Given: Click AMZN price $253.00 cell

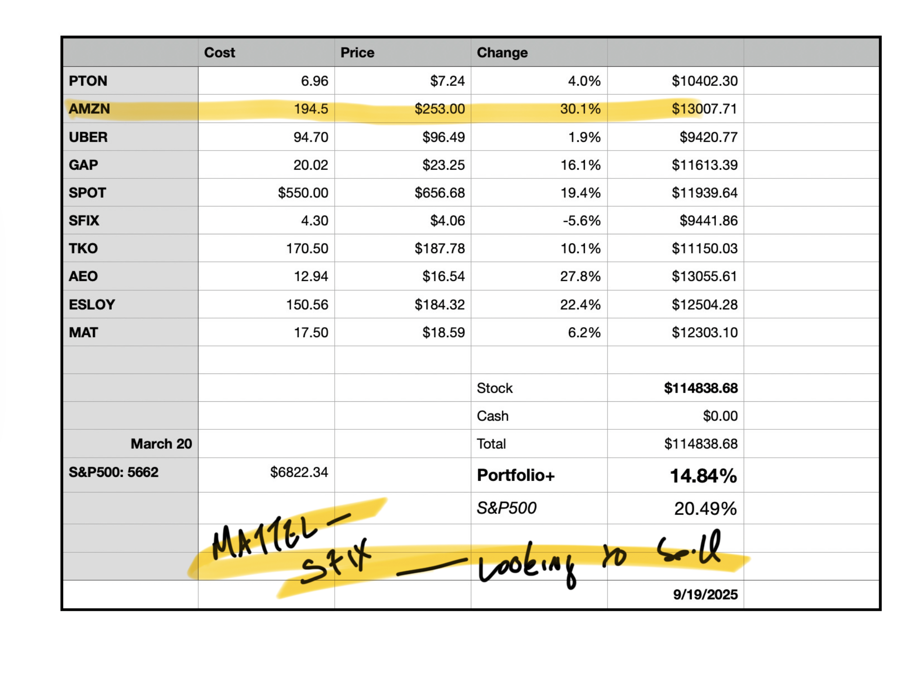Looking at the screenshot, I should coord(439,109).
